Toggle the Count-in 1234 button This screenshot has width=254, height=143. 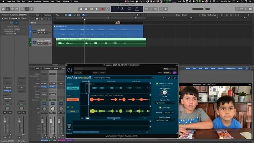pyautogui.click(x=161, y=9)
